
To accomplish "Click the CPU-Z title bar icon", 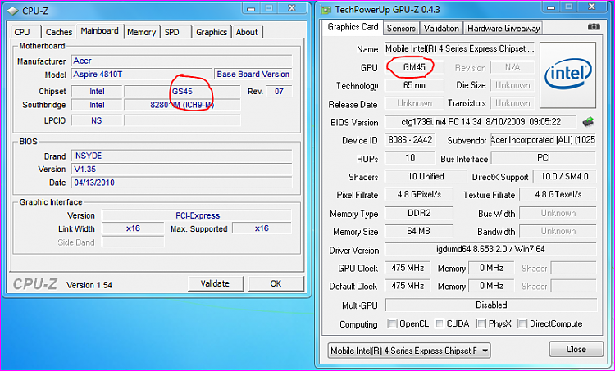I will coord(13,11).
